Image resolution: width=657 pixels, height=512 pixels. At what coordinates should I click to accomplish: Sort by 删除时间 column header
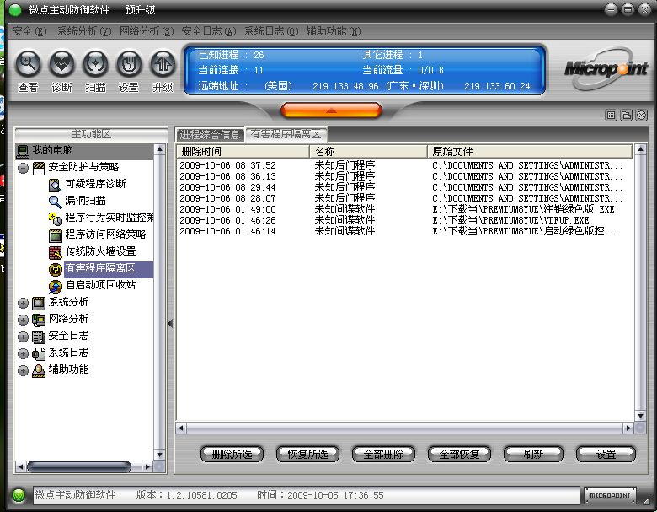(x=243, y=152)
